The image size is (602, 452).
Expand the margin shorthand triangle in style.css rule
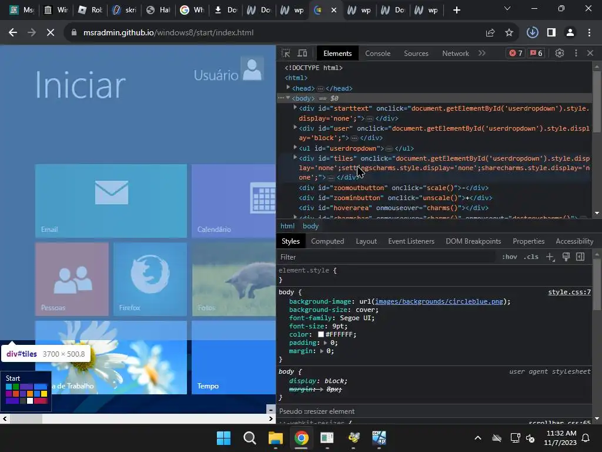322,351
